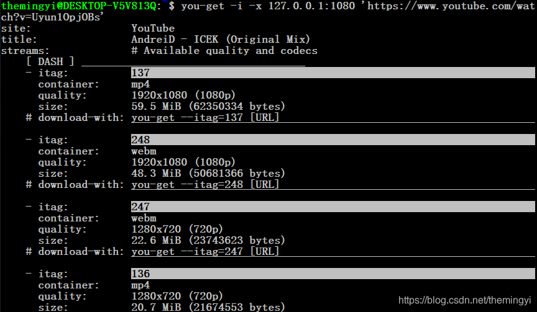Click the [ DASH ] header
Screen dimensions: 537x312
(x=50, y=61)
